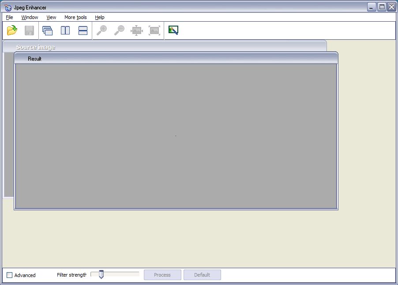Click the Zoom in magnifier icon

pyautogui.click(x=102, y=30)
